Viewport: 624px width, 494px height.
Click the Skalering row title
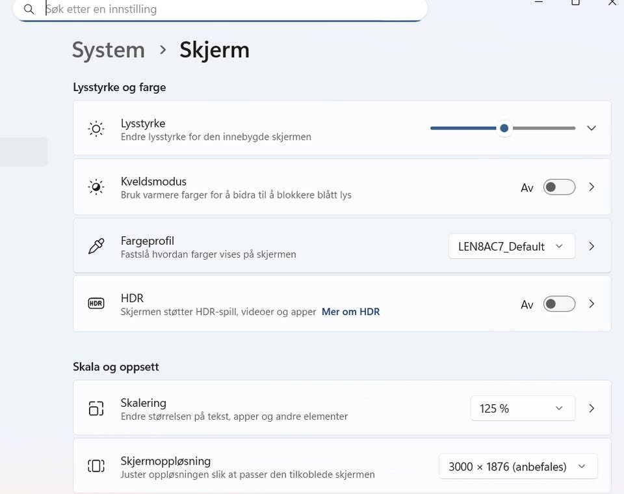pyautogui.click(x=143, y=403)
